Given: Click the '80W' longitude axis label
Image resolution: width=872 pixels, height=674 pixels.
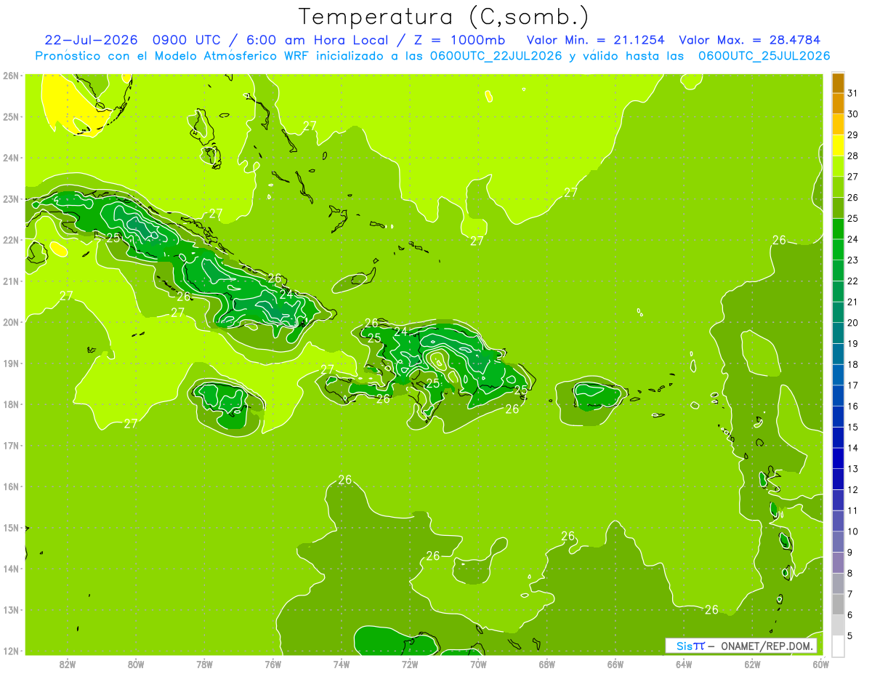Looking at the screenshot, I should point(136,664).
